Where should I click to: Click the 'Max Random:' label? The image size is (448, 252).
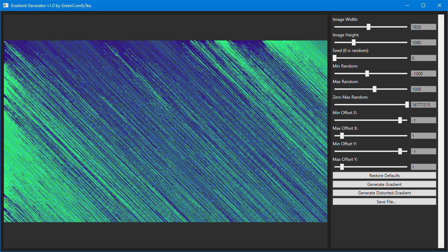346,82
